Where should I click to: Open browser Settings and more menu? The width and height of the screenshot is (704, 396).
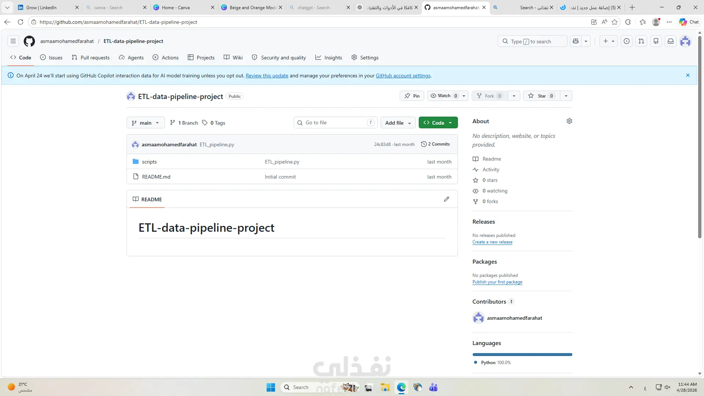pyautogui.click(x=669, y=22)
